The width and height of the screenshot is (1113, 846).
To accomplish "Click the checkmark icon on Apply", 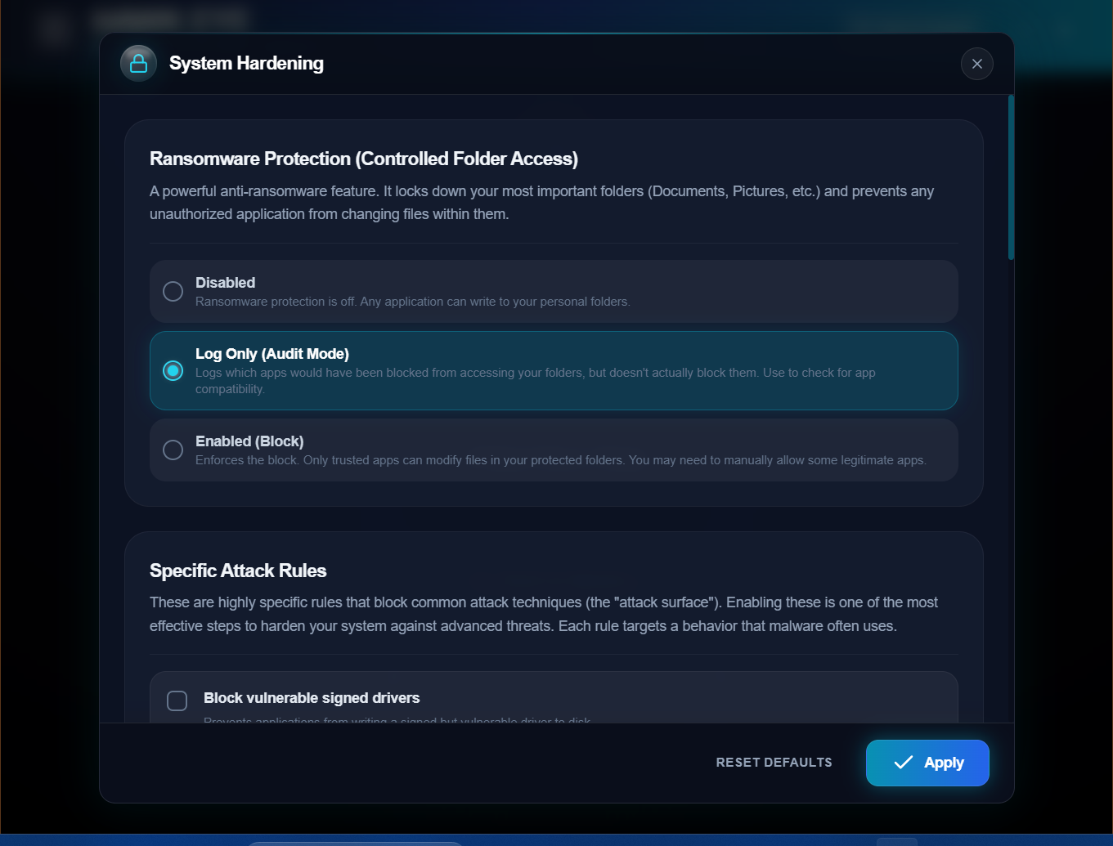I will tap(903, 763).
